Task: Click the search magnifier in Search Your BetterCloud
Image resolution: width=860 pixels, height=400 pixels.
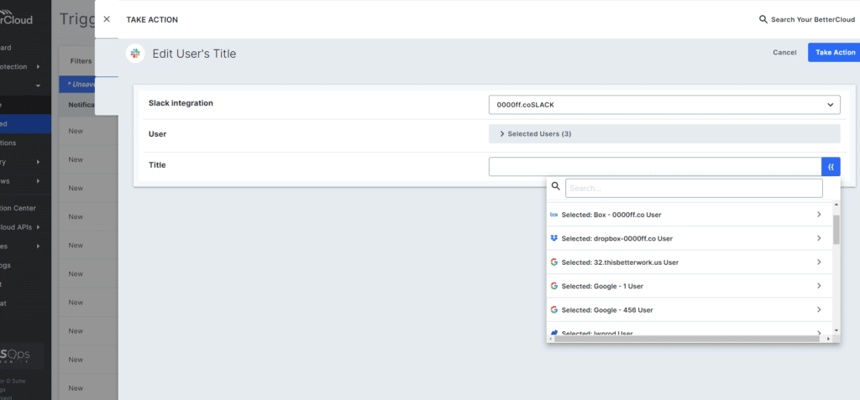Action: (763, 19)
